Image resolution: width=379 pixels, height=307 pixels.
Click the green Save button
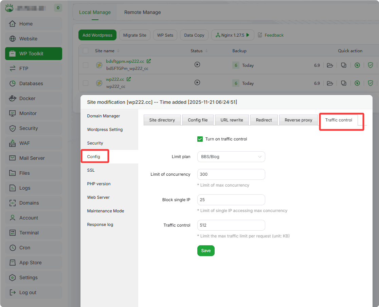206,251
